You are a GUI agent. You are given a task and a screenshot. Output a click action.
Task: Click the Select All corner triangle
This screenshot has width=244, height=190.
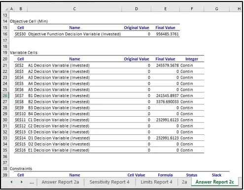coord(7,9)
